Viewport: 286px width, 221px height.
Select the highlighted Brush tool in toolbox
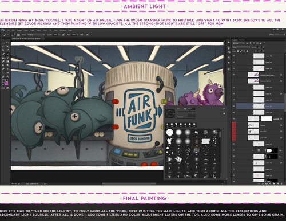coord(7,54)
